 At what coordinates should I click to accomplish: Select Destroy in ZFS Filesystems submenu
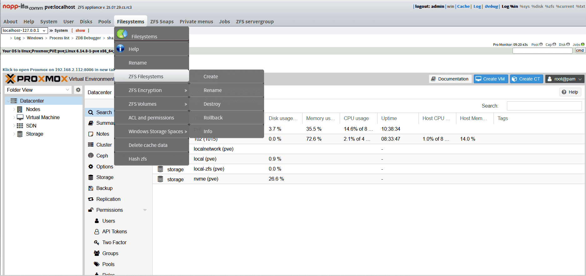227,104
